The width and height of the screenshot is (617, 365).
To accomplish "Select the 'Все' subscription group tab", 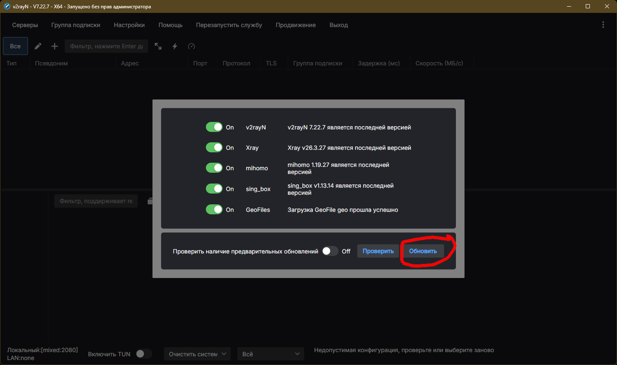I will click(15, 46).
